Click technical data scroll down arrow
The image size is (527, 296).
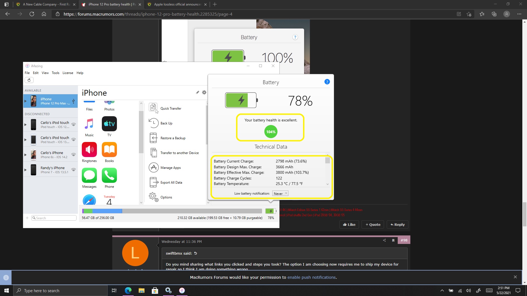pos(327,184)
